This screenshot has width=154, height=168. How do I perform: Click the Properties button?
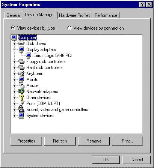pyautogui.click(x=26, y=141)
